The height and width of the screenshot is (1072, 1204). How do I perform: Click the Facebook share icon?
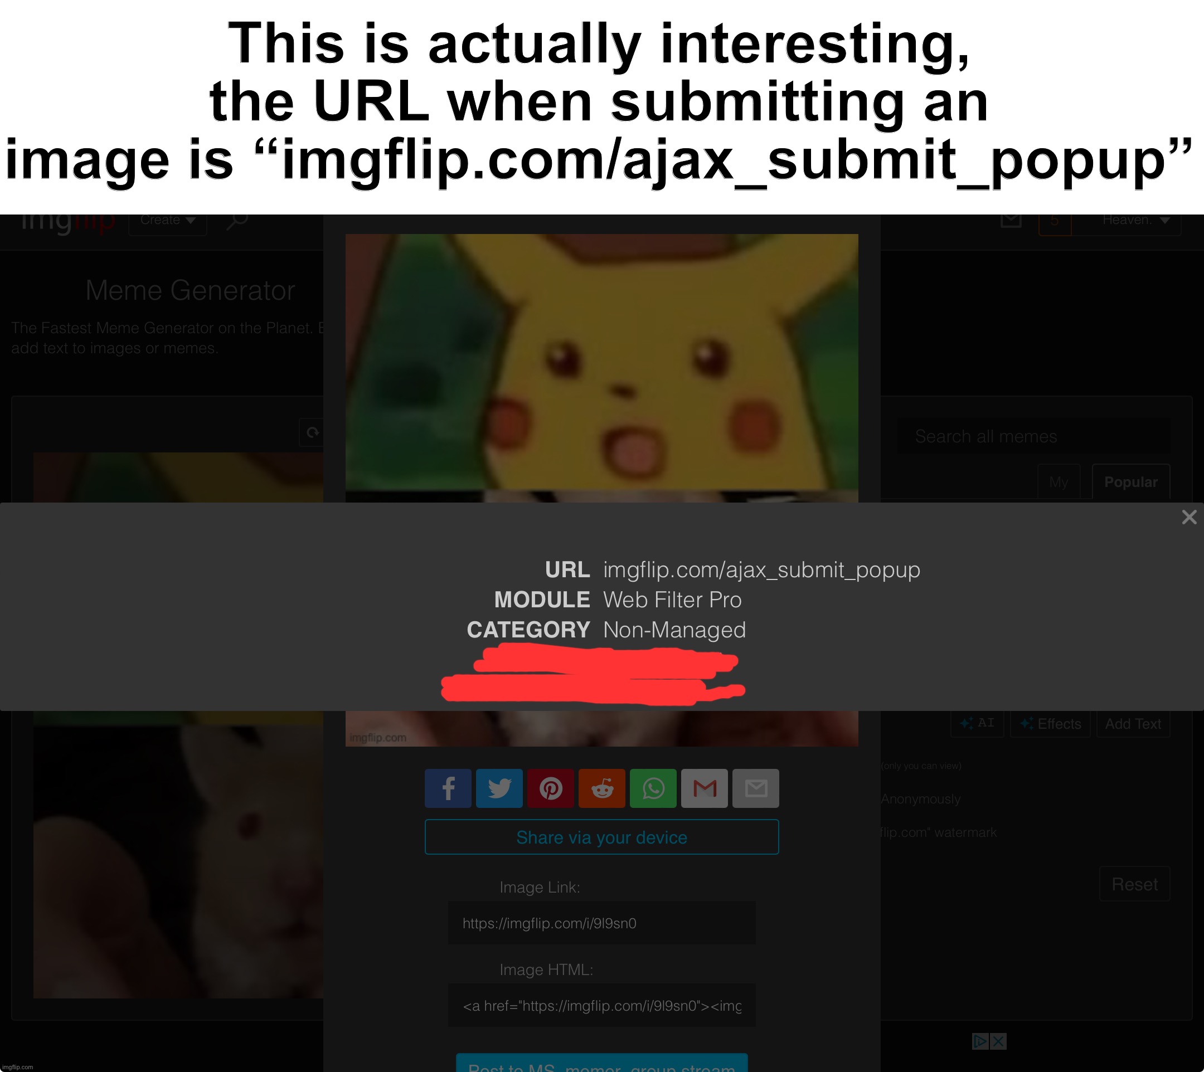tap(447, 788)
